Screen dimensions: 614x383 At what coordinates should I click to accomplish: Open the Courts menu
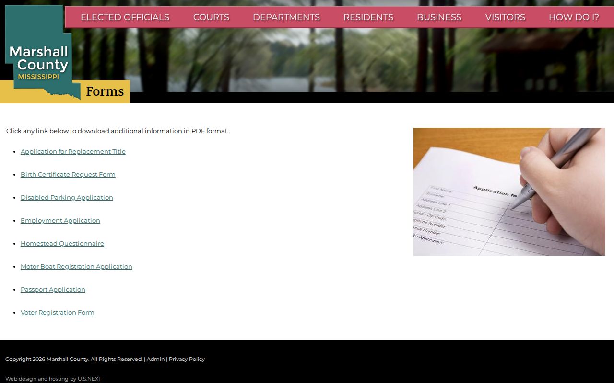(211, 17)
